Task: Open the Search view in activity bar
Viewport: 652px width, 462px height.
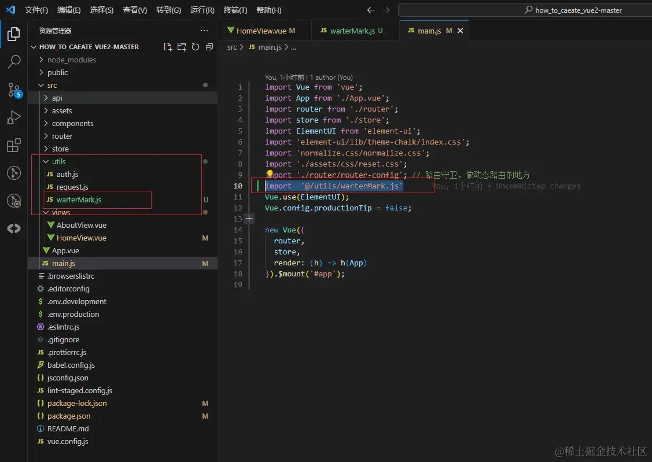Action: (x=14, y=62)
